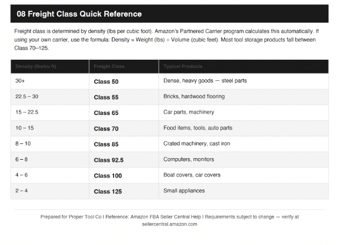Click the 'Small appliances' cell
348x245 pixels.
coord(244,191)
